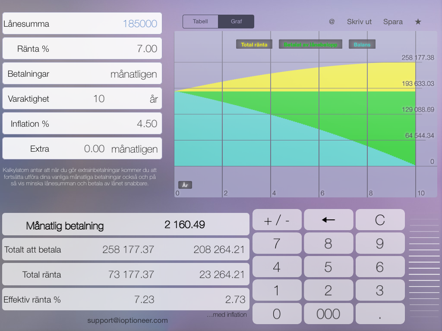Tap the inflation-adjusted interest 23 264.21
442x331 pixels.
coord(222,275)
